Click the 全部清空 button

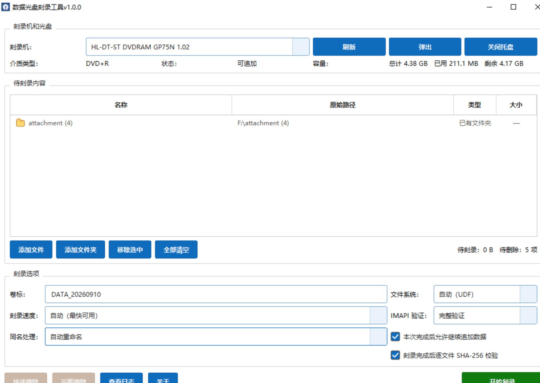pos(176,249)
